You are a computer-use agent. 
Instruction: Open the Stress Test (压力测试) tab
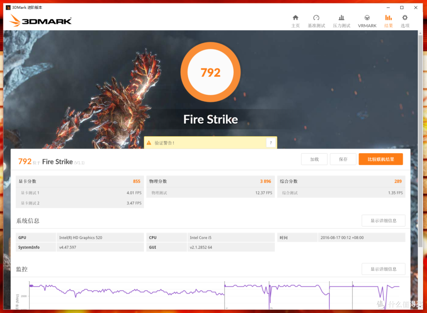tap(342, 21)
